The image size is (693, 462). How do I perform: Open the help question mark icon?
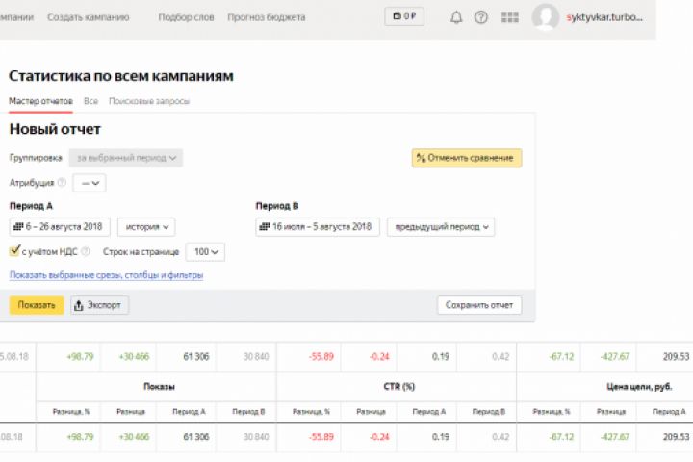[481, 17]
